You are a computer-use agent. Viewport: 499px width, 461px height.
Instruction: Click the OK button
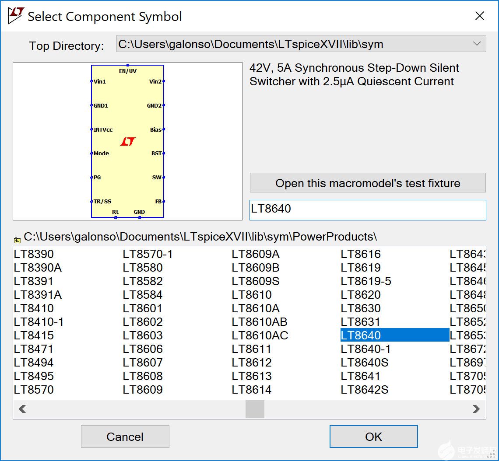373,437
